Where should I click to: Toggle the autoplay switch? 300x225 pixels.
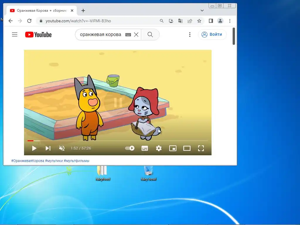click(130, 148)
